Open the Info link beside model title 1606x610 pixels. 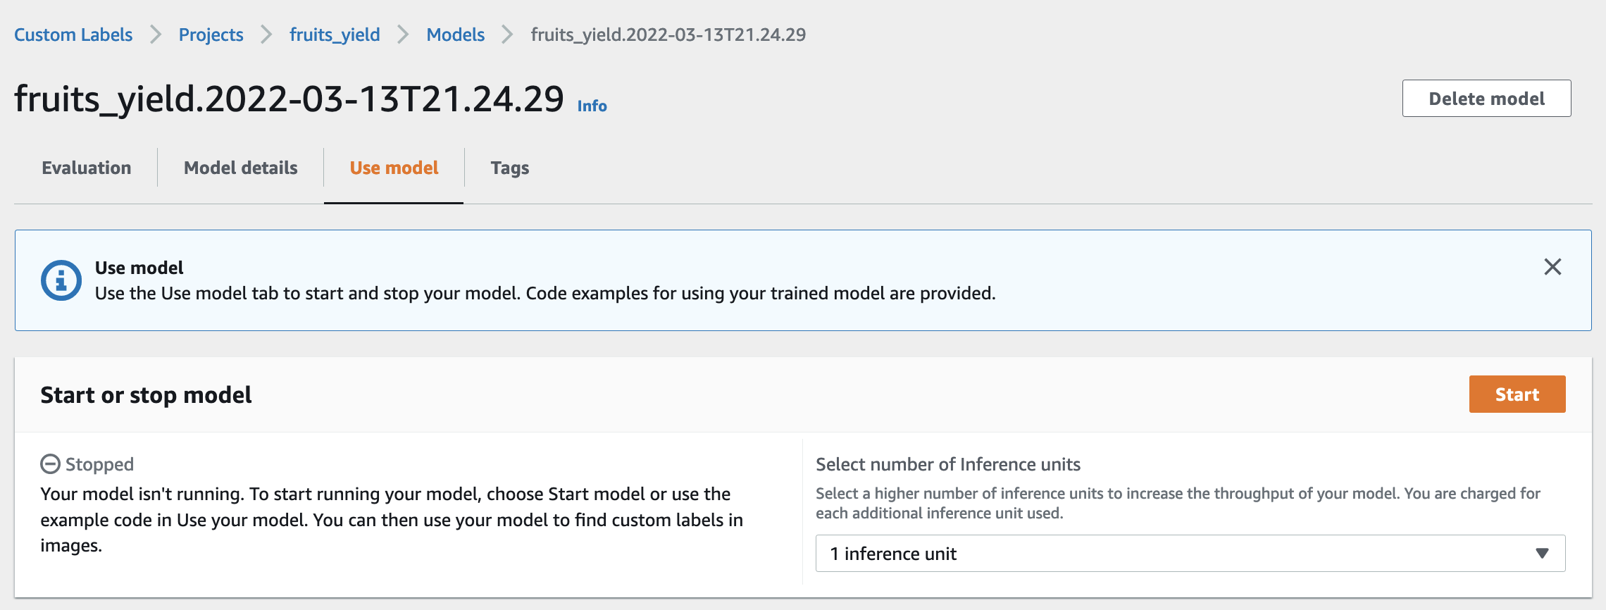(x=592, y=106)
